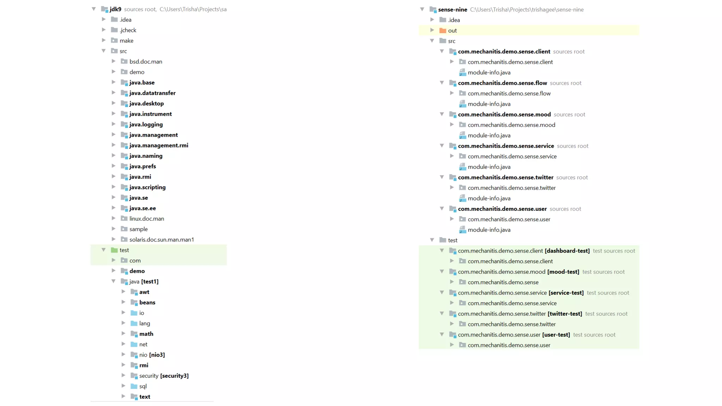This screenshot has width=722, height=406.
Task: Select the security [security3] test module
Action: 164,376
